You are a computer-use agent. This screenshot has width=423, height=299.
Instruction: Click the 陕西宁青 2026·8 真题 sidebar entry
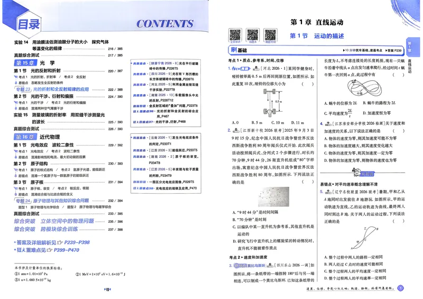[x=165, y=66]
